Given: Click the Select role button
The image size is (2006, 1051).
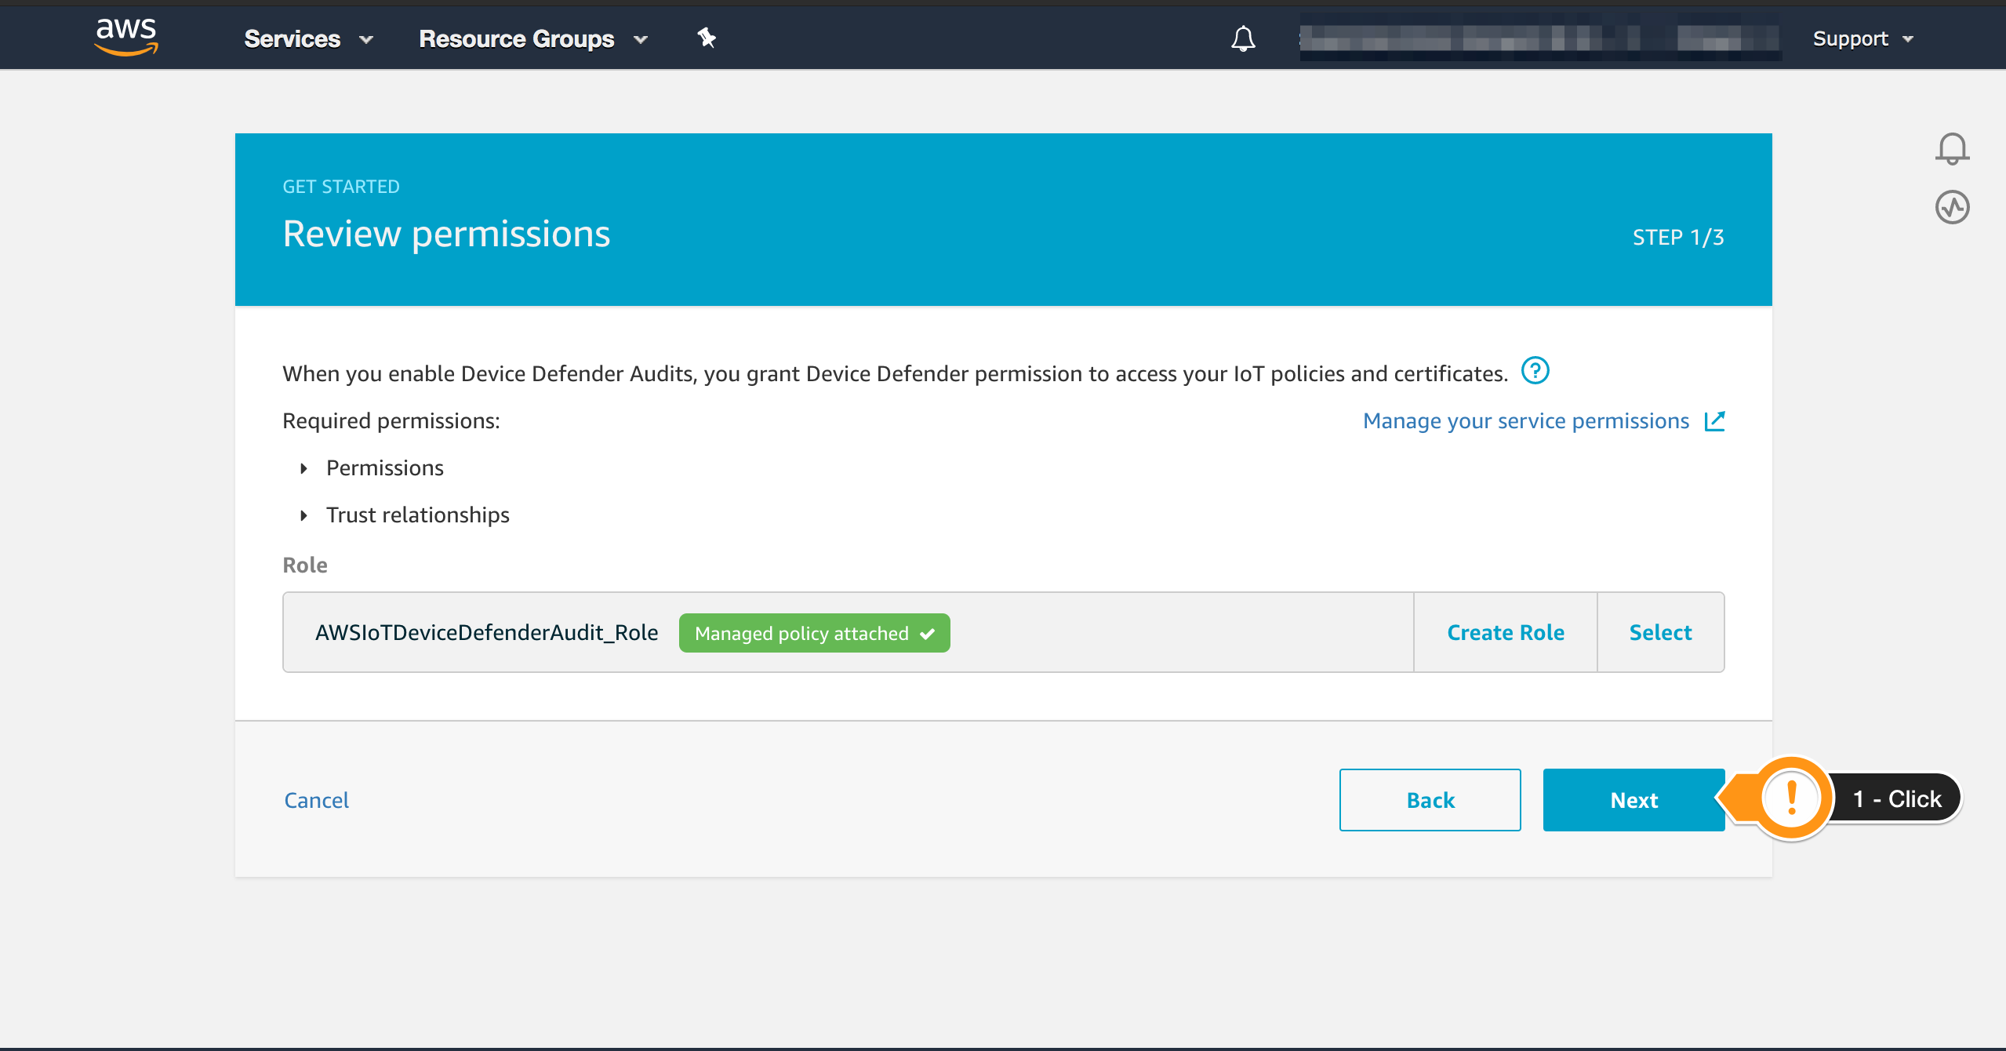Looking at the screenshot, I should click(x=1661, y=632).
